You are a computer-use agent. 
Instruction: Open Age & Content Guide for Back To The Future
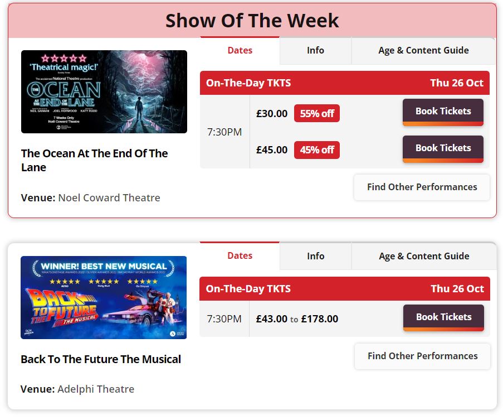click(x=423, y=255)
